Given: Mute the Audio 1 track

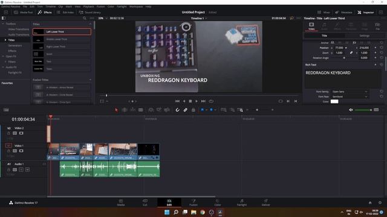Looking at the screenshot, I should coord(27,169).
